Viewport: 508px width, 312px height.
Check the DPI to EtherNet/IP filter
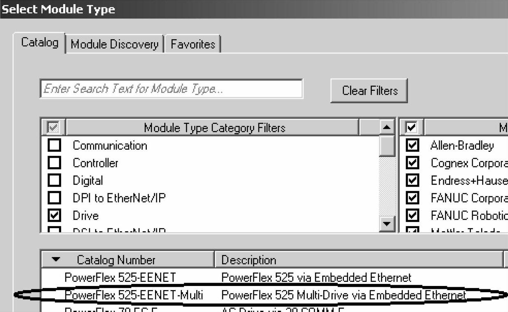[54, 198]
